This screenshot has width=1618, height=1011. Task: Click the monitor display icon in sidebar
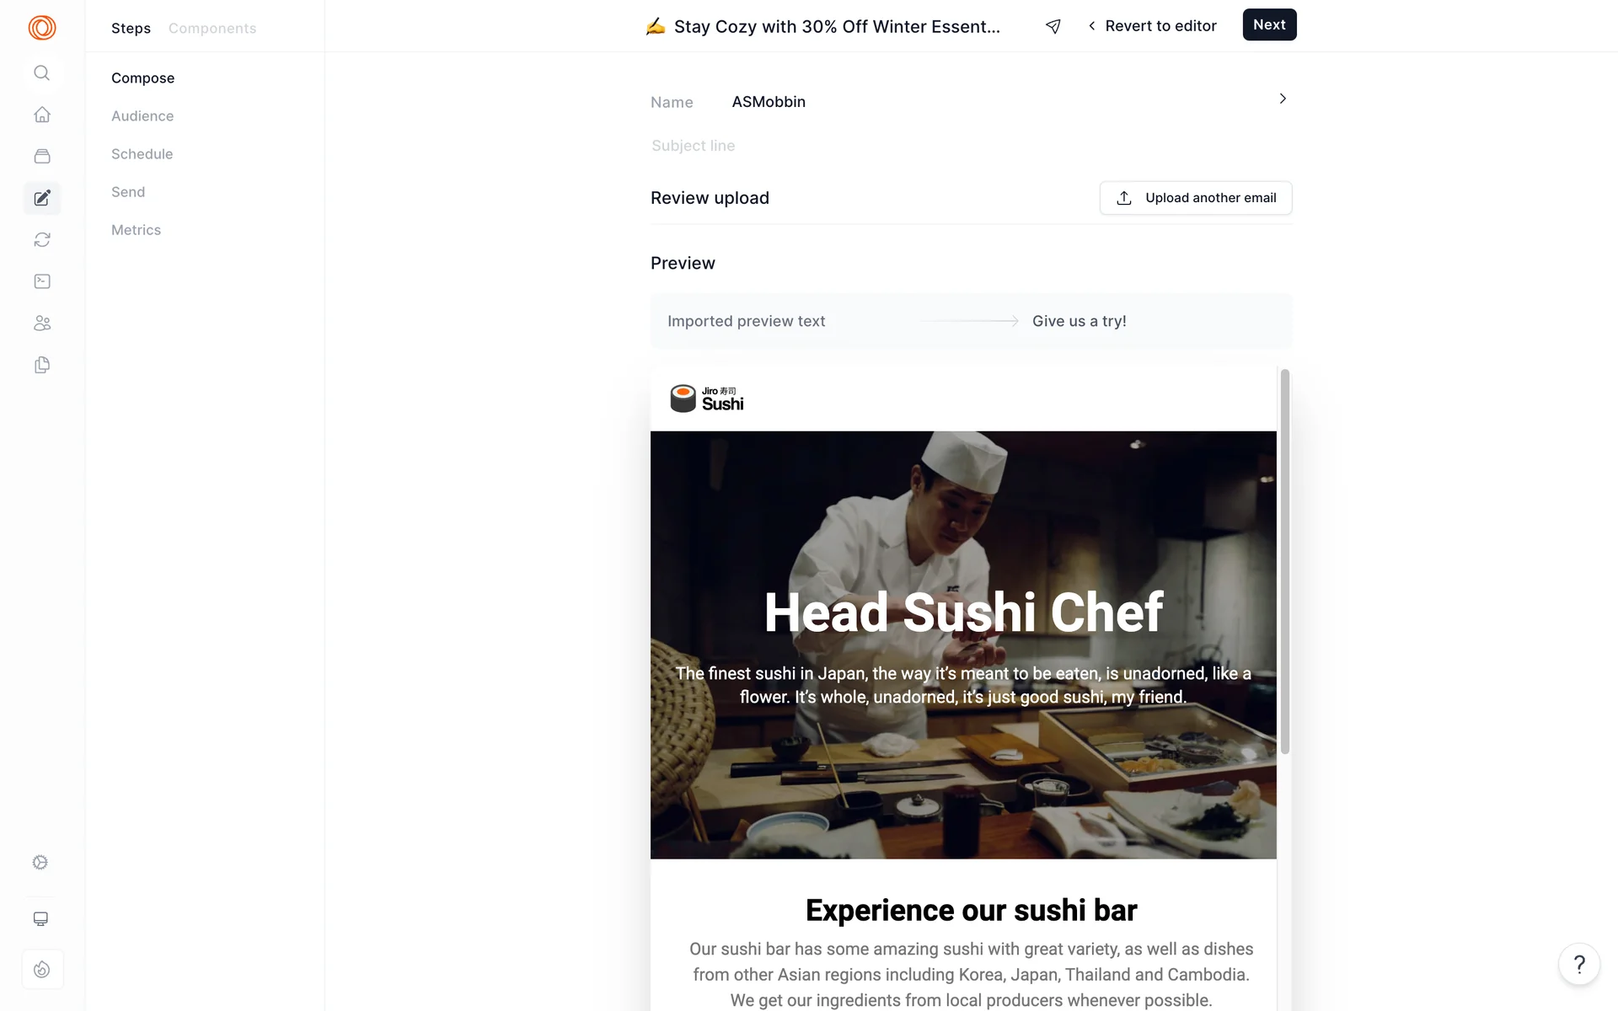click(40, 919)
